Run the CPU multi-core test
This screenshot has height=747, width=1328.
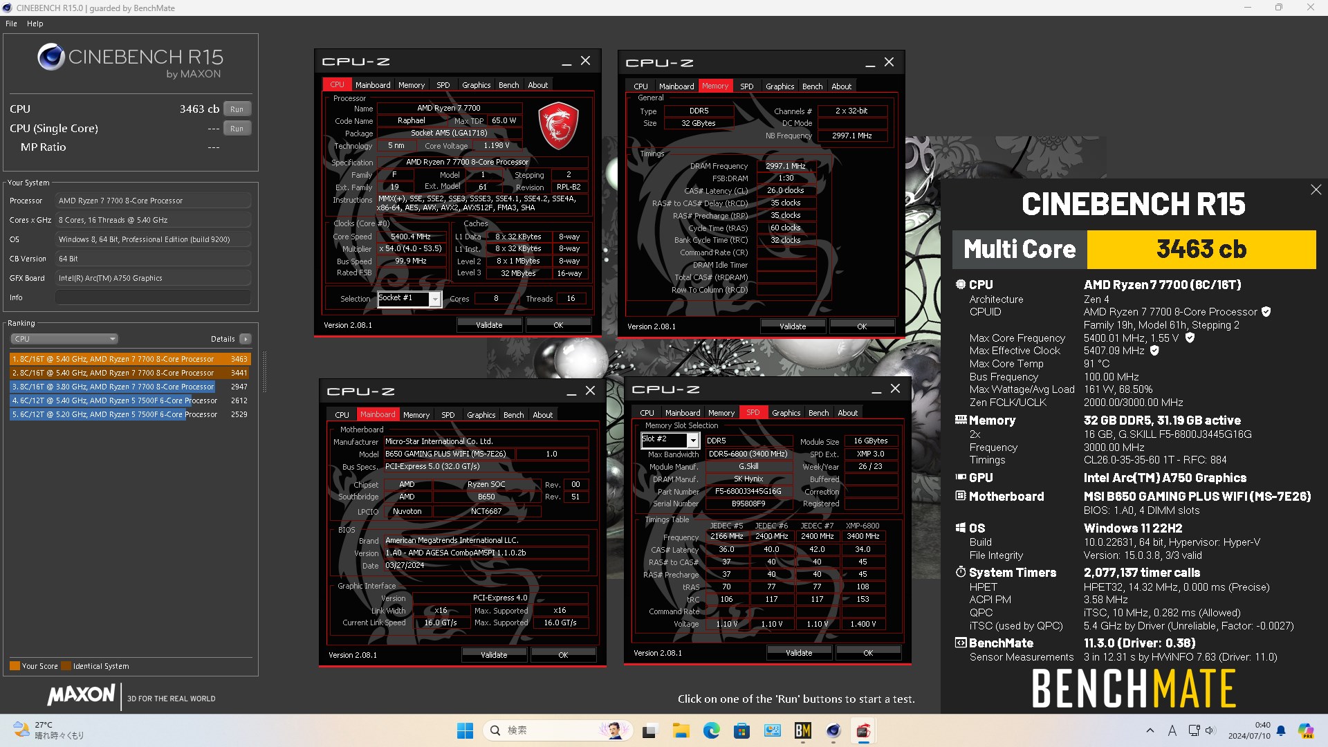click(237, 109)
